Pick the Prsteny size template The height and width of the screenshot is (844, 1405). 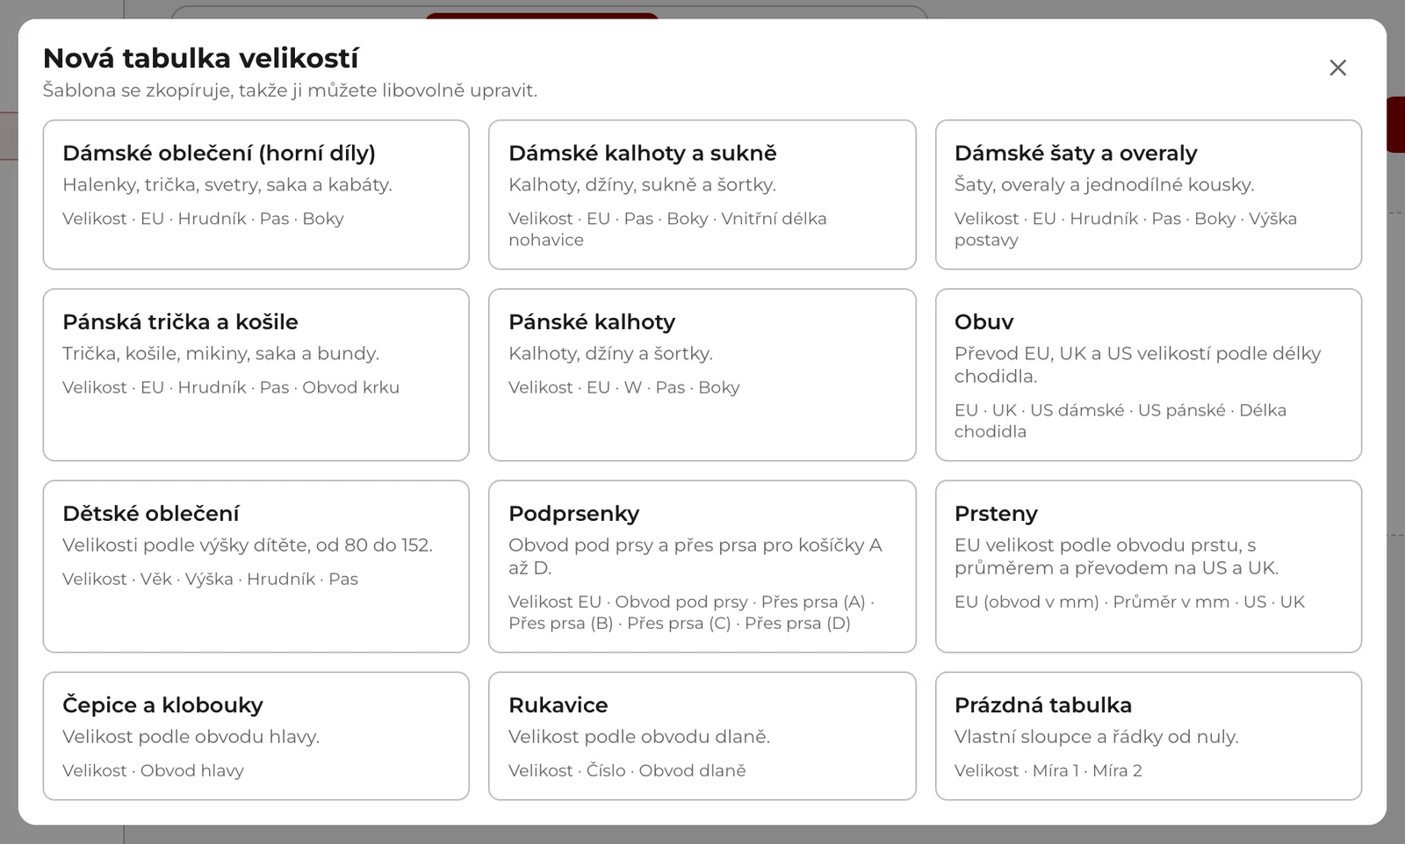[x=1148, y=566]
